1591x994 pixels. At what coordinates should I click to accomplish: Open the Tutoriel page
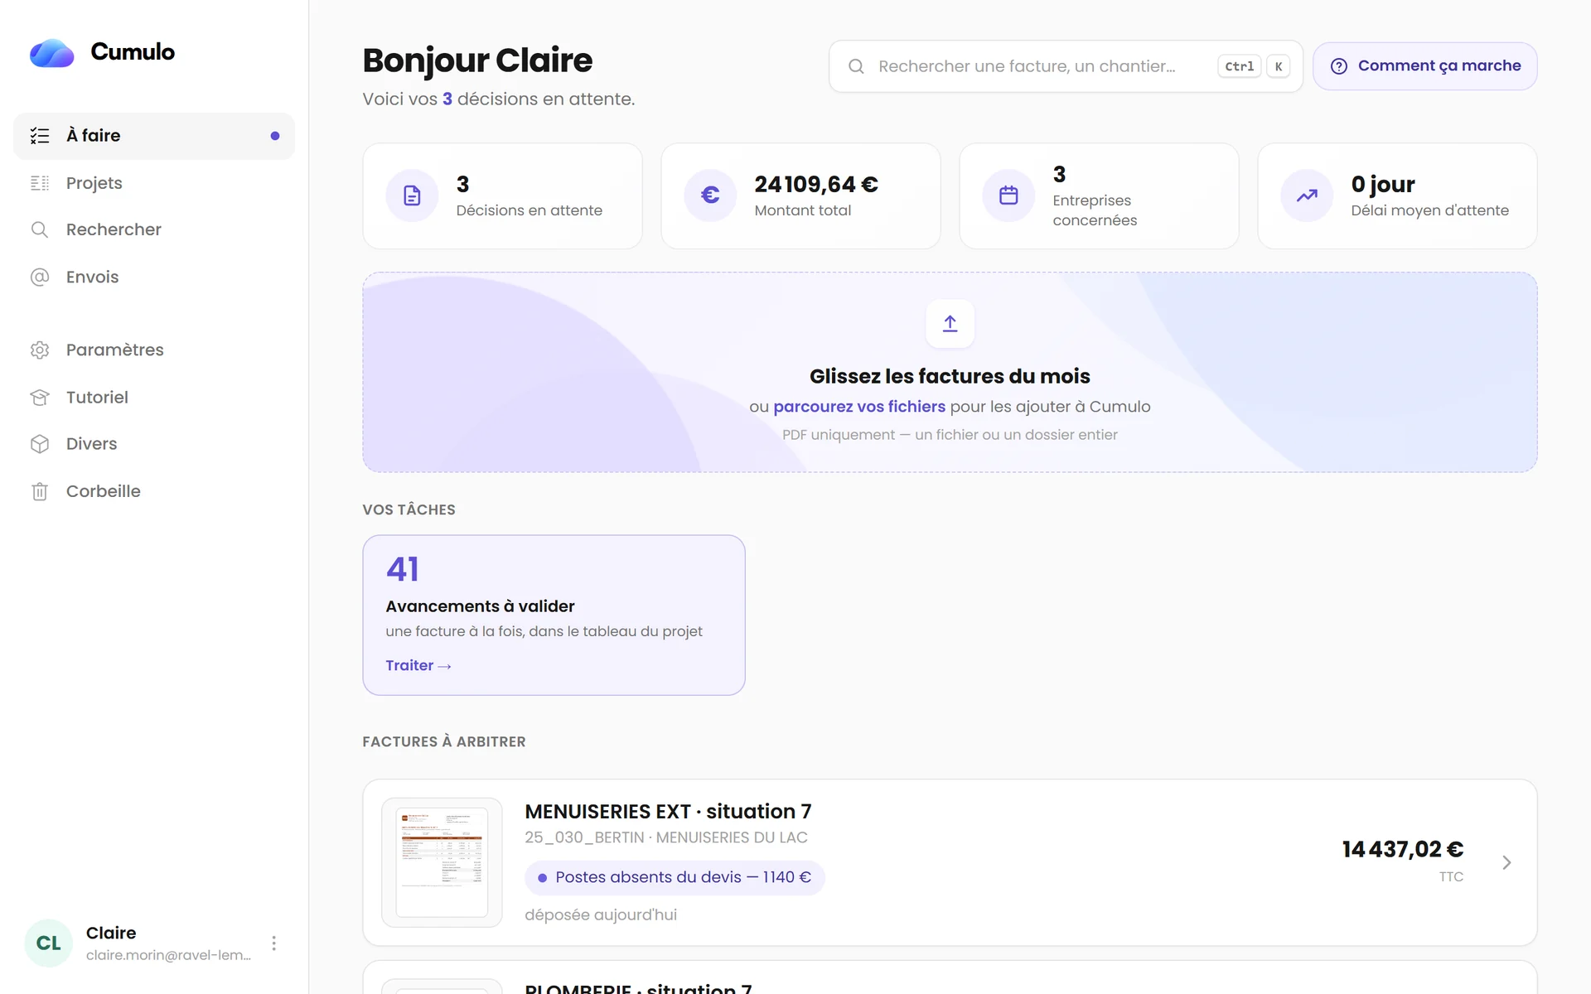154,397
